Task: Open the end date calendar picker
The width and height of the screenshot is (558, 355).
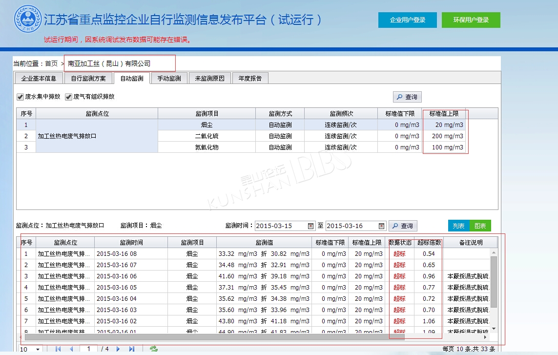Action: click(x=381, y=226)
